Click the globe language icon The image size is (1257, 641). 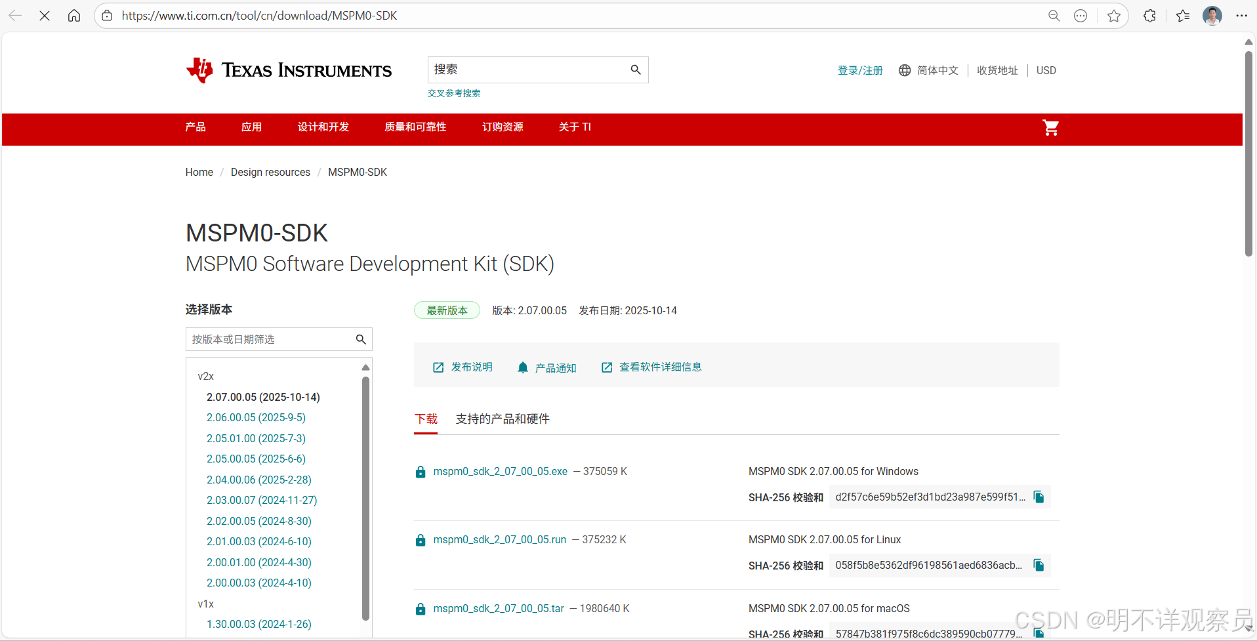pyautogui.click(x=905, y=70)
